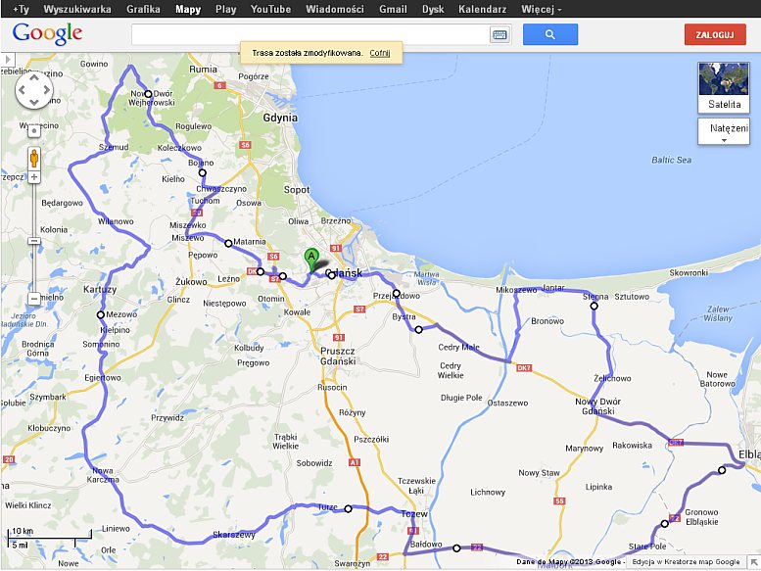This screenshot has width=761, height=571.
Task: Collapse overview map corner arrow
Action: (754, 562)
